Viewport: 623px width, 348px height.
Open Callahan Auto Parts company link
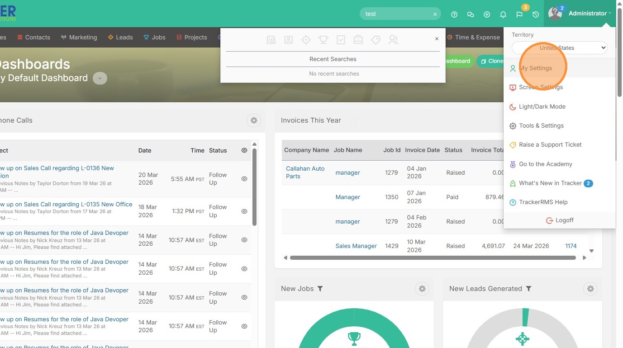pyautogui.click(x=305, y=172)
